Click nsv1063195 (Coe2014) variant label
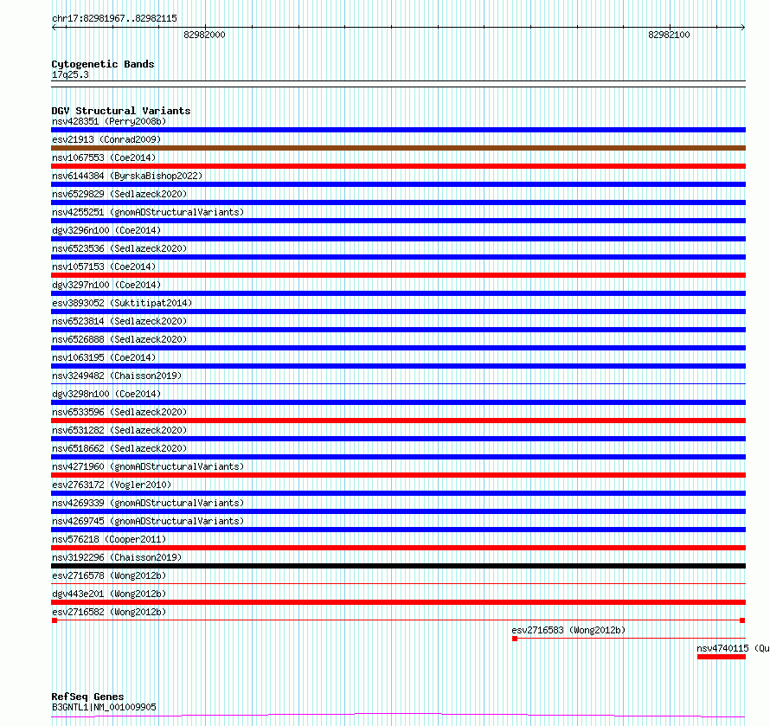The image size is (770, 726). click(x=104, y=357)
